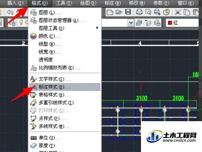Image resolution: width=202 pixels, height=152 pixels.
Task: Open the 参数(P) menu
Action: click(x=161, y=3)
